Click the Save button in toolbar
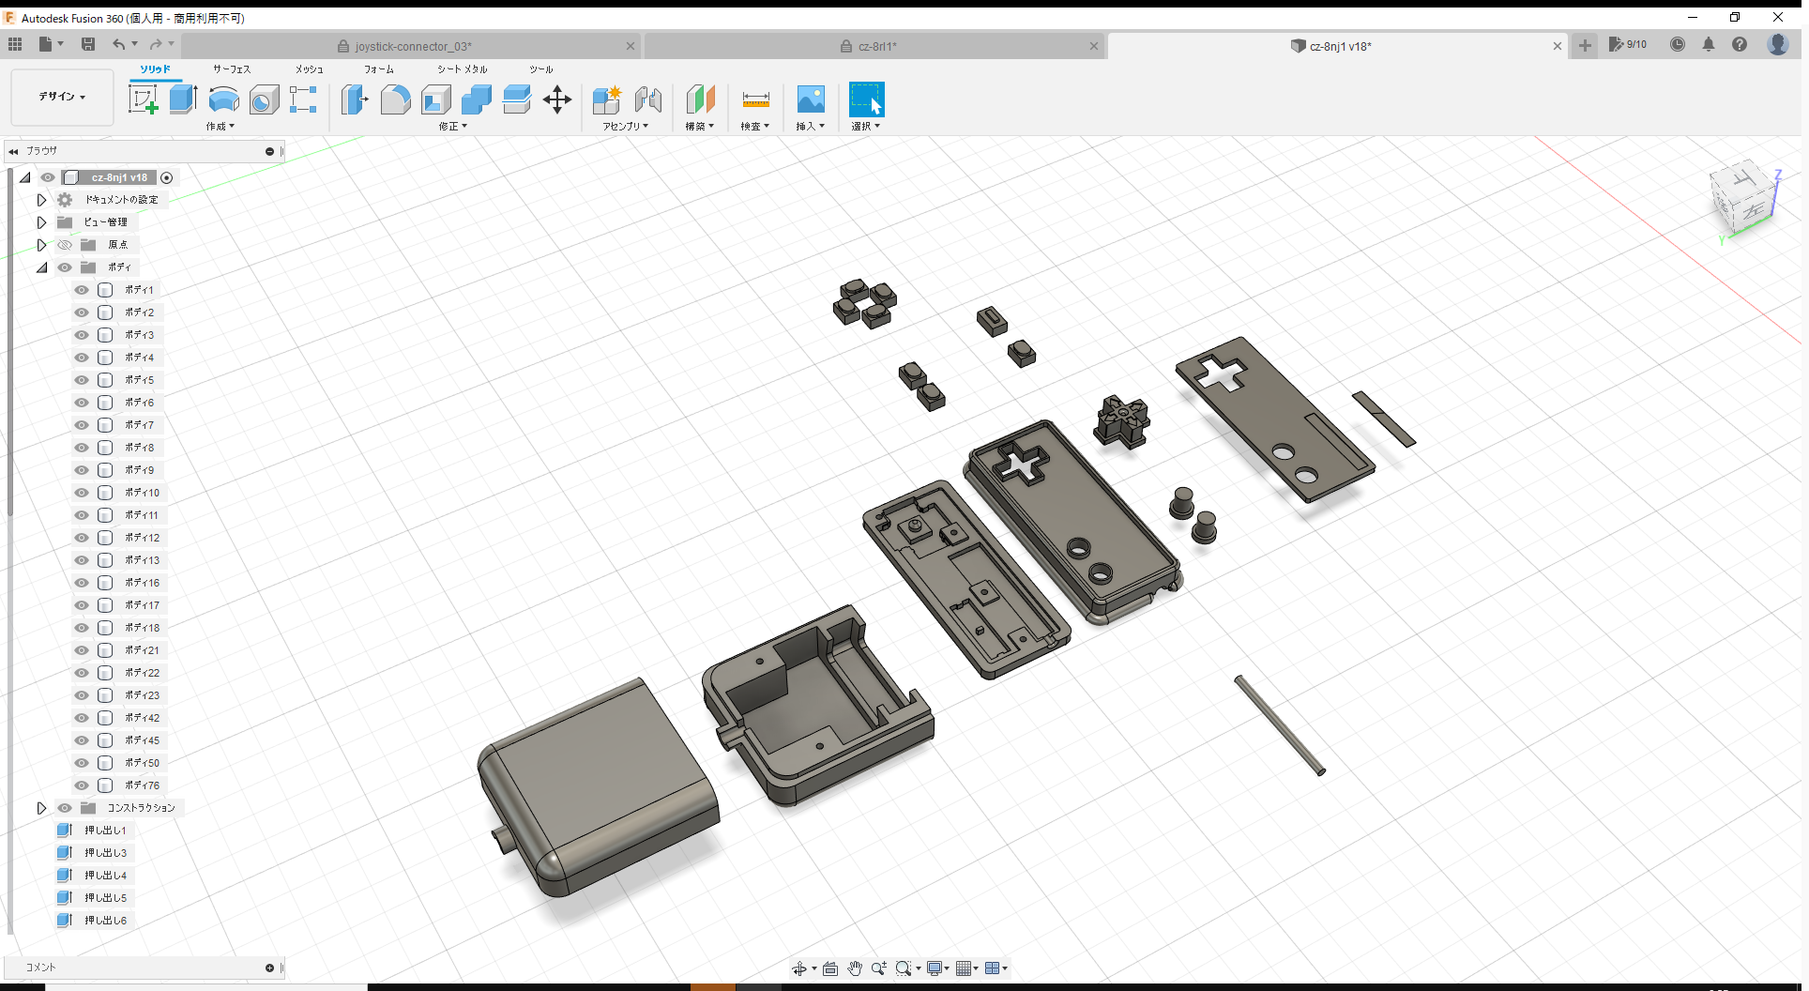Image resolution: width=1809 pixels, height=991 pixels. [x=88, y=44]
